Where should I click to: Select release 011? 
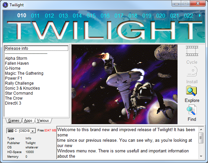point(35,16)
